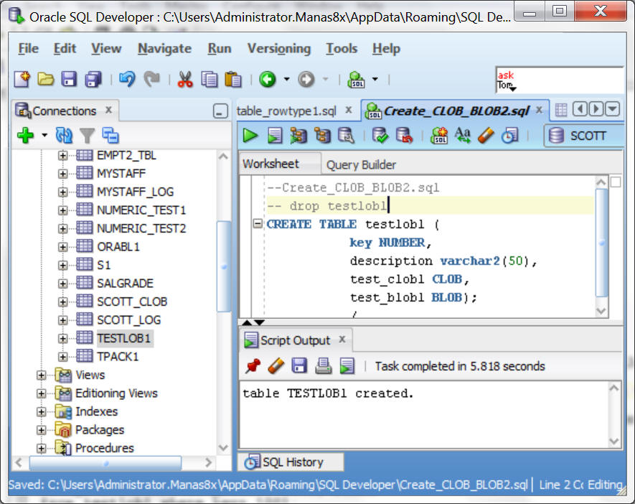Image resolution: width=635 pixels, height=504 pixels.
Task: Cut selection with scissors icon
Action: 185,80
